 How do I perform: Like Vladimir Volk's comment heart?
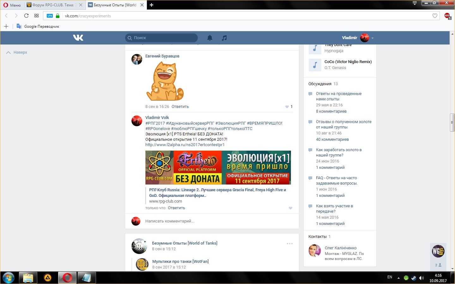coord(290,208)
